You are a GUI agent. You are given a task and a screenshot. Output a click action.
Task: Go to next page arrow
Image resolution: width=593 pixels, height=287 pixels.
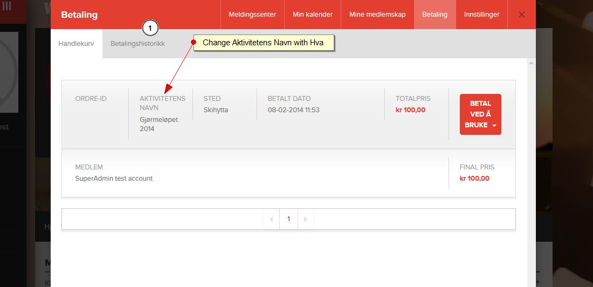[306, 219]
